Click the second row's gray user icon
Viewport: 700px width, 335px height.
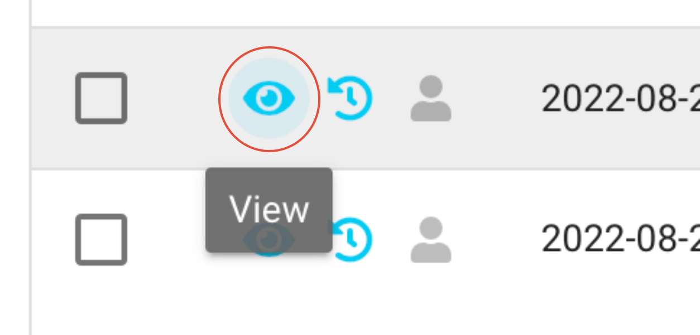[431, 240]
